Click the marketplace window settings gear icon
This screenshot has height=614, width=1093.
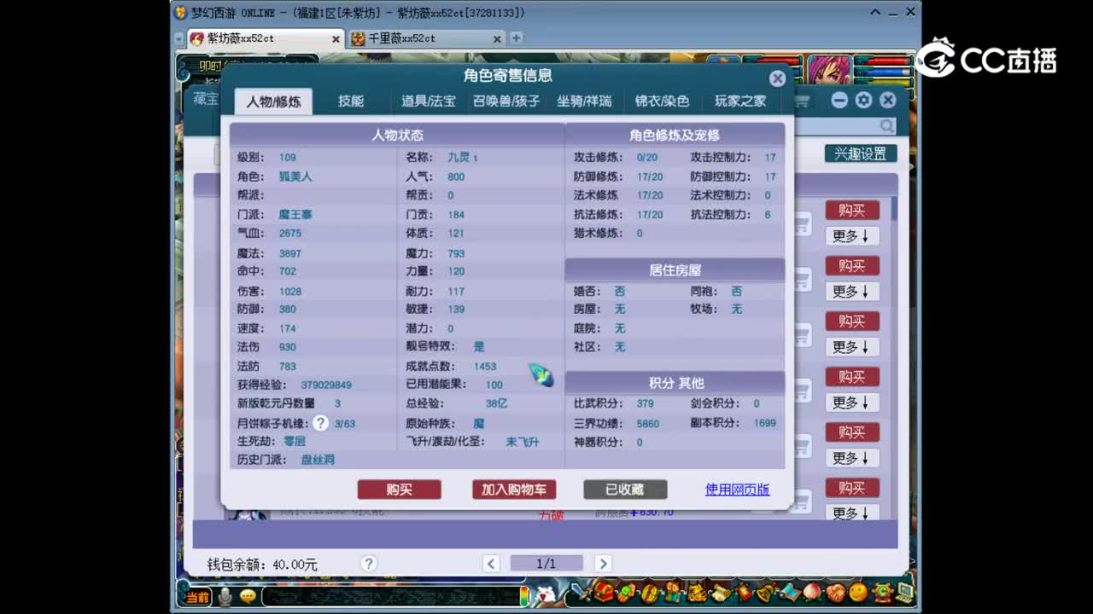[863, 100]
